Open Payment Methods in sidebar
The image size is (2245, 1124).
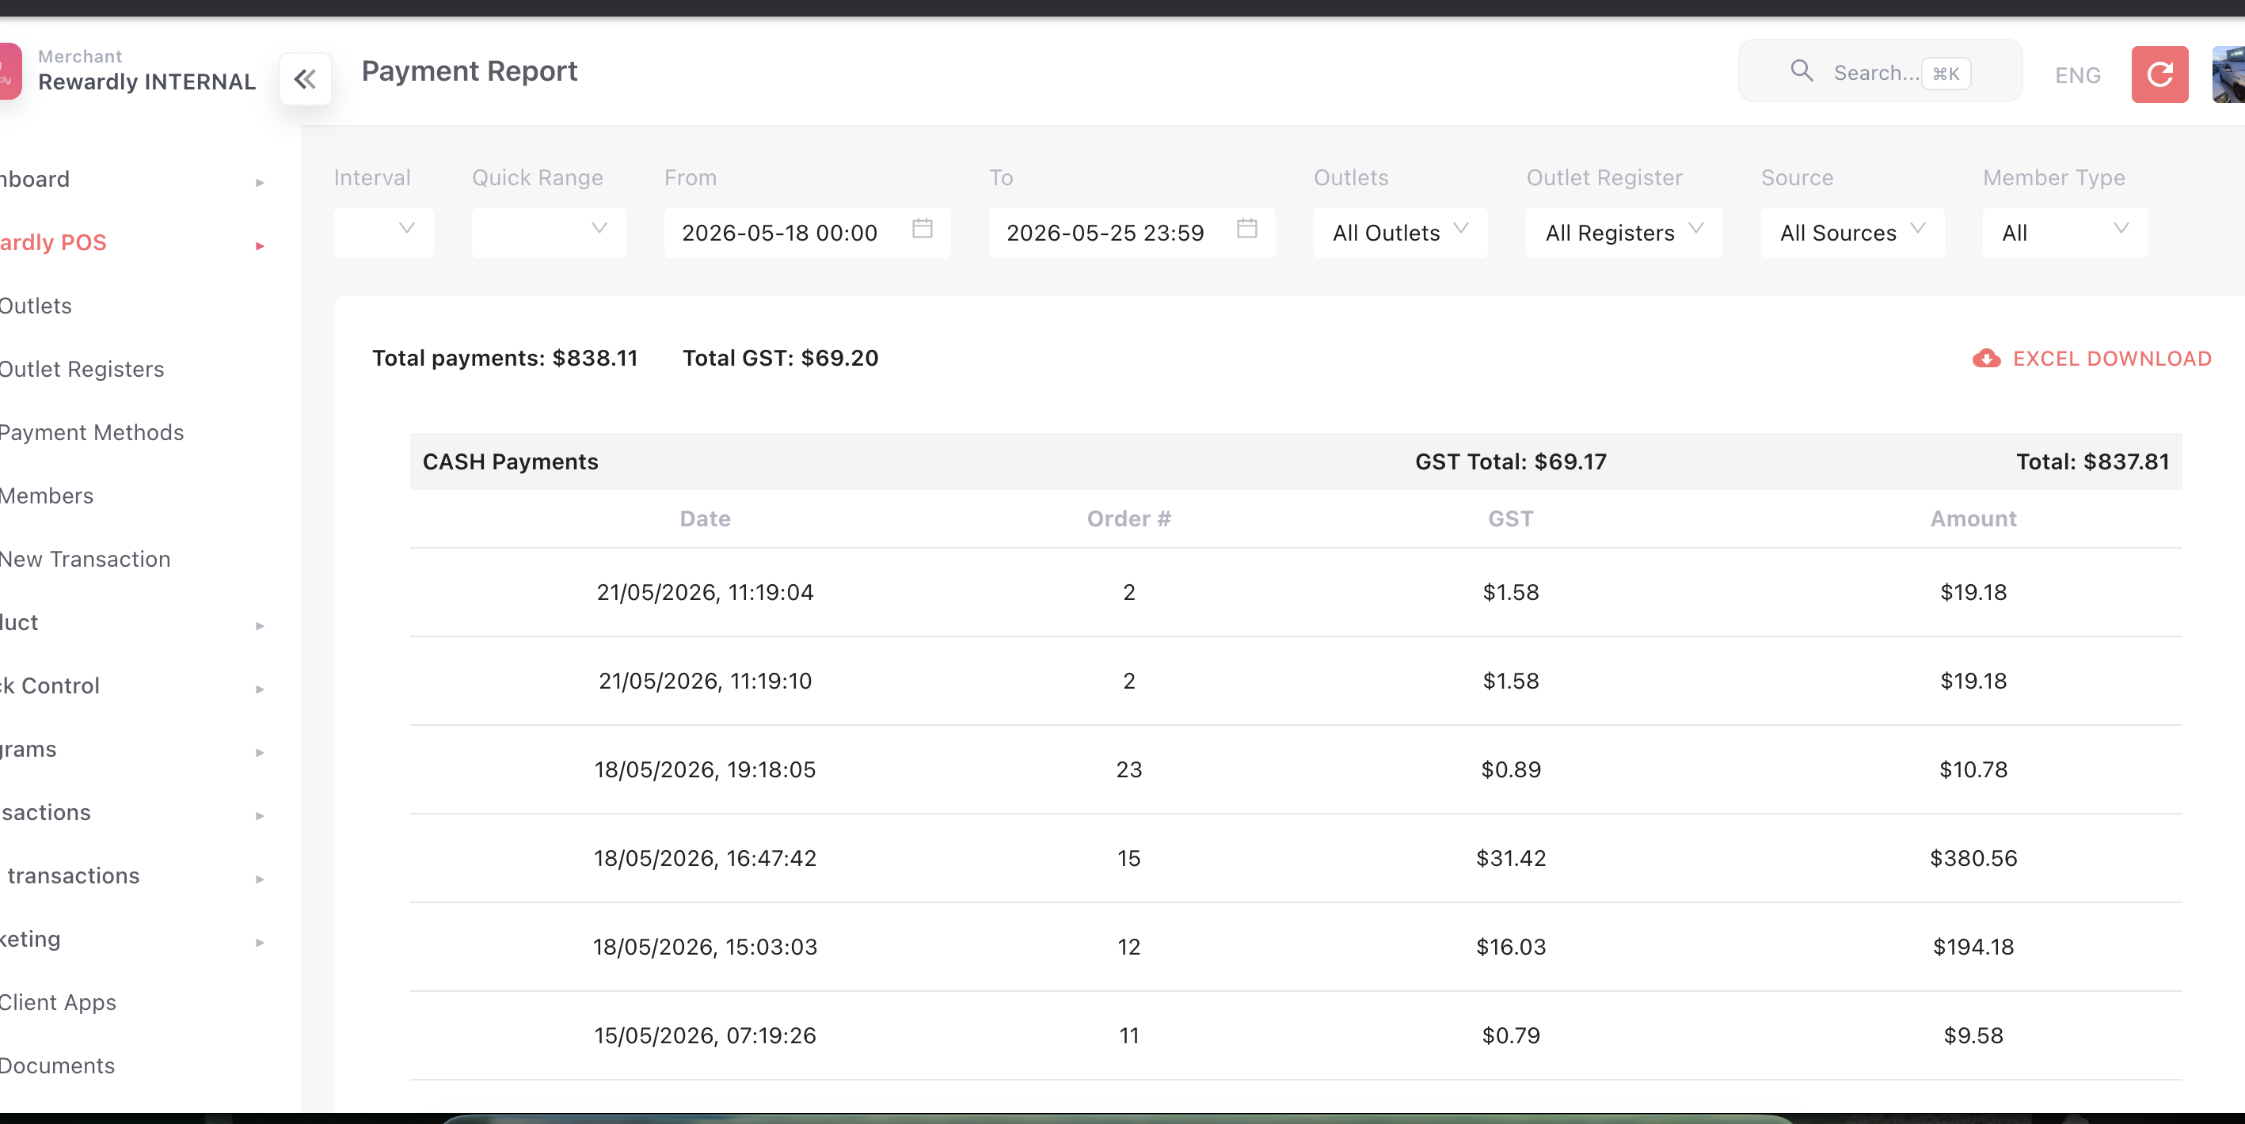point(92,432)
